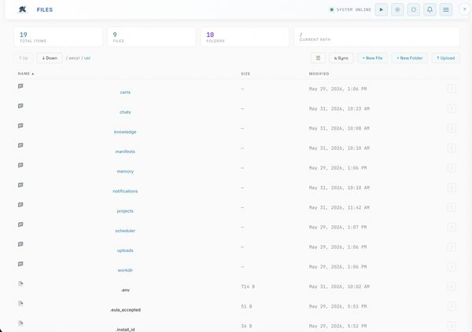Sort the list by the MODIFIED column

[x=319, y=74]
